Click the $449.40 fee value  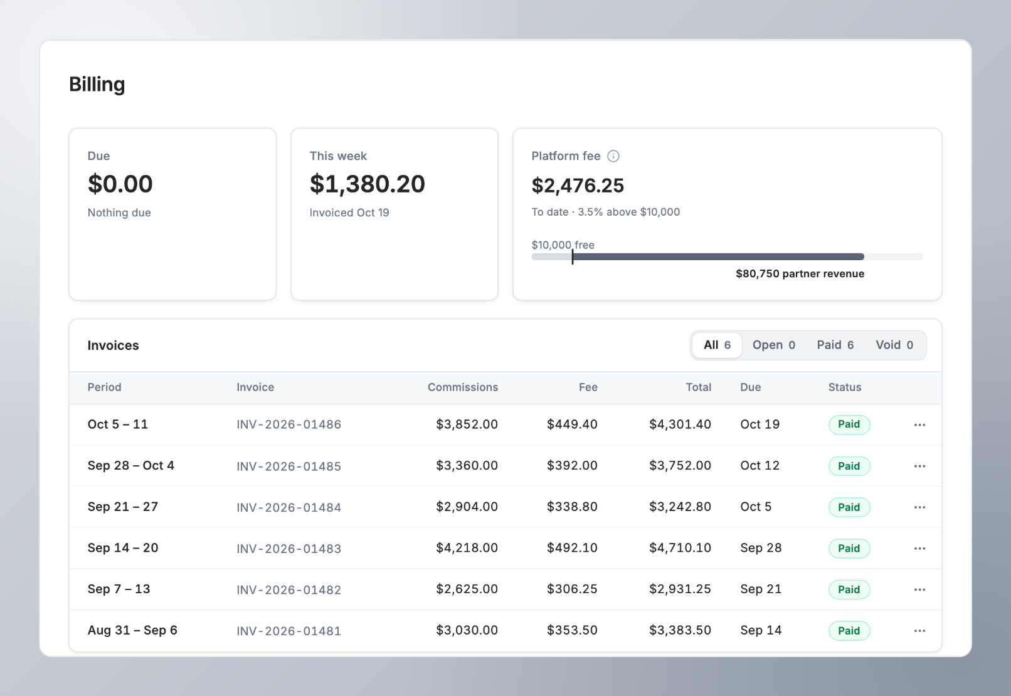pos(573,424)
